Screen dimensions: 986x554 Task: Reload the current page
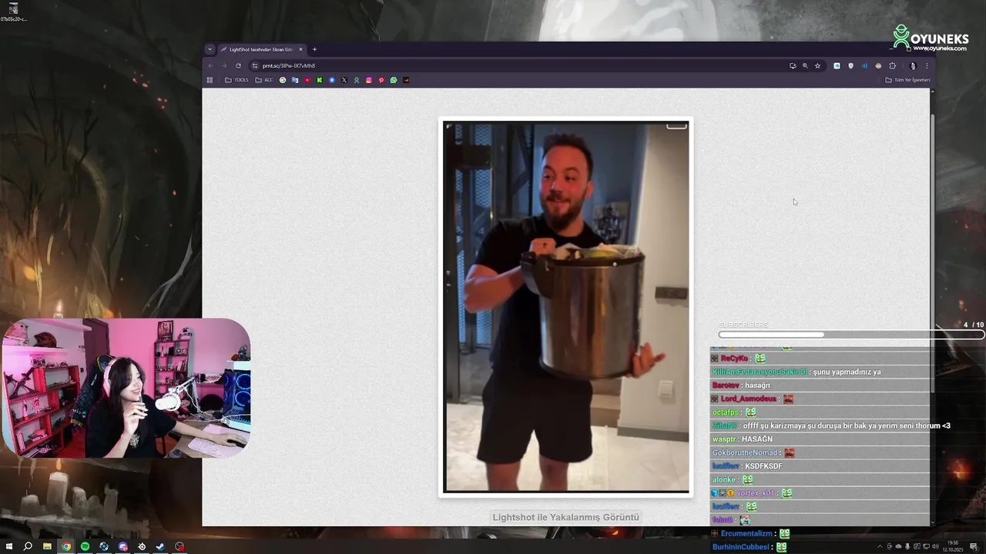tap(238, 65)
